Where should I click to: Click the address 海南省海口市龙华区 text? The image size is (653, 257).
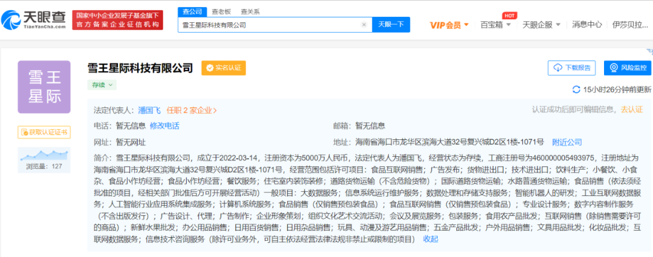coord(450,142)
